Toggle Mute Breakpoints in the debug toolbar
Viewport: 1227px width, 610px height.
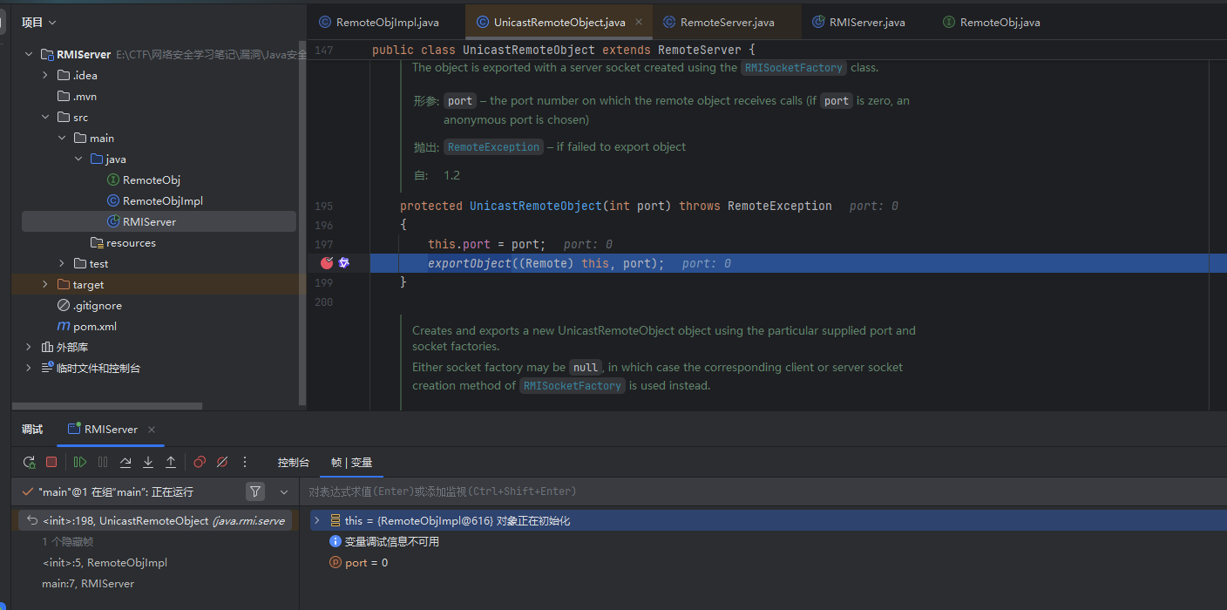point(222,462)
